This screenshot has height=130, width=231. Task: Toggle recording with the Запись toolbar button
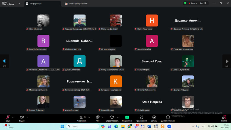pos(154,117)
